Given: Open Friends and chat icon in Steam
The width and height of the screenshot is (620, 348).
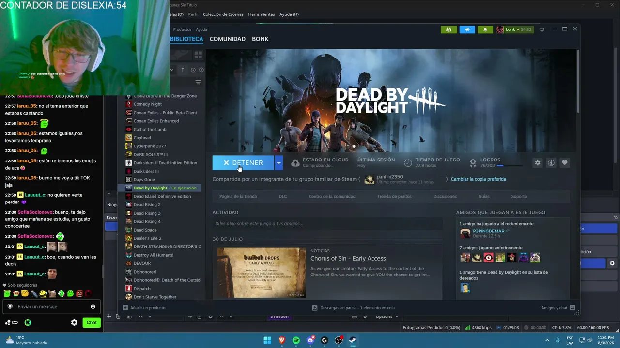Looking at the screenshot, I should (573, 308).
